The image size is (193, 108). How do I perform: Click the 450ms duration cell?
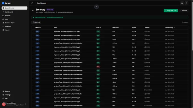114,86
